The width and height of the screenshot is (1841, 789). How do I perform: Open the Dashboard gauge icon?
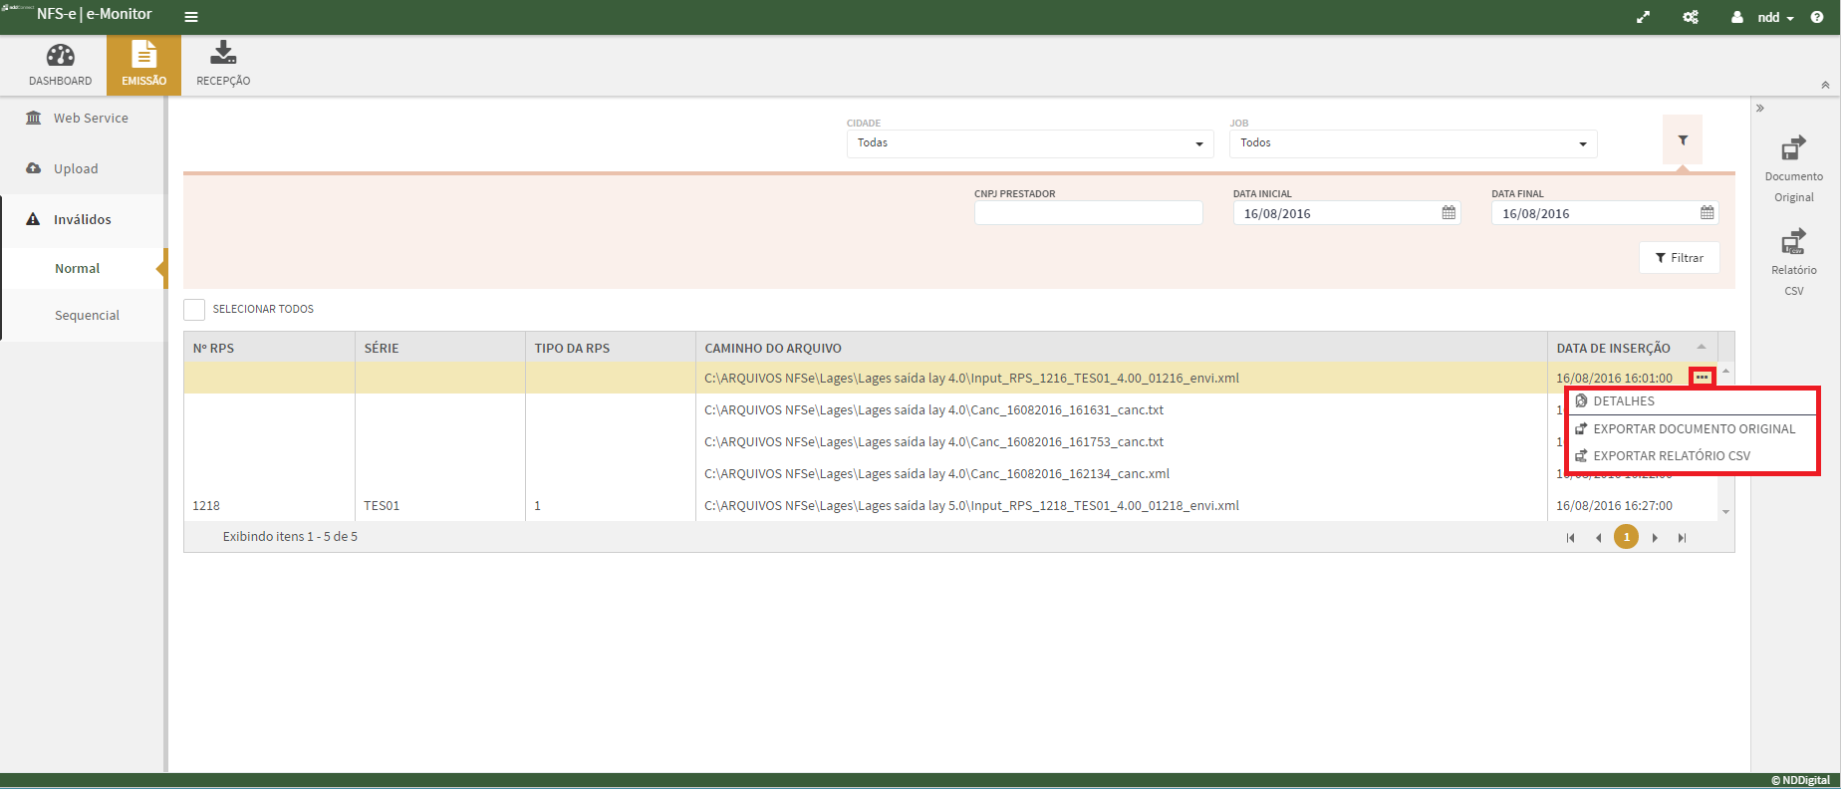tap(60, 56)
